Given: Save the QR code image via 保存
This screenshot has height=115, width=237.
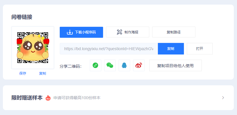Looking at the screenshot, I should point(23,73).
